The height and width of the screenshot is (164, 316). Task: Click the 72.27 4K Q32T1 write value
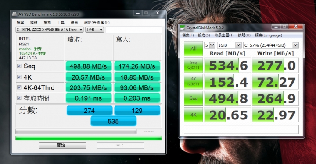pos(275,82)
